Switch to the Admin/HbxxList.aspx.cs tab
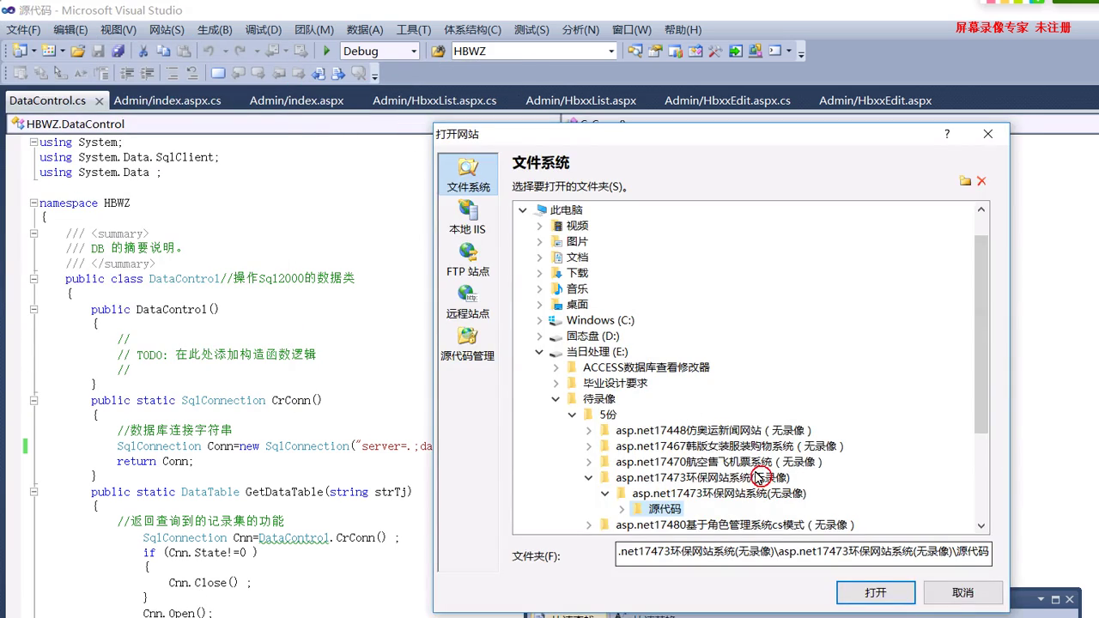This screenshot has height=618, width=1099. (x=434, y=100)
